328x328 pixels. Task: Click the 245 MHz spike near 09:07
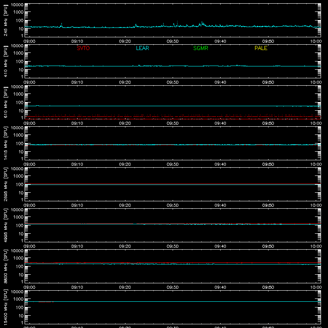pyautogui.click(x=61, y=25)
